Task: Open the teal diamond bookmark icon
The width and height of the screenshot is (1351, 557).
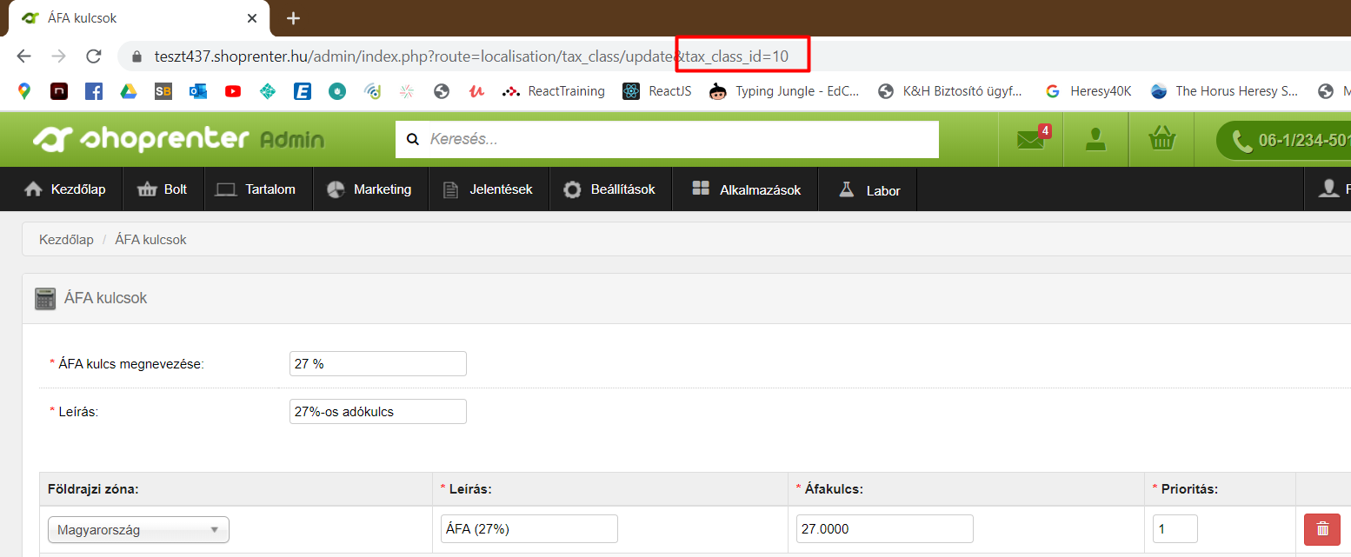Action: coord(268,90)
